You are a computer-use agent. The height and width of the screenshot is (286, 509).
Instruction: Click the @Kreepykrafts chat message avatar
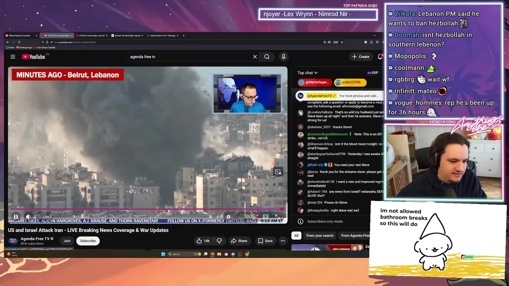coord(301,211)
